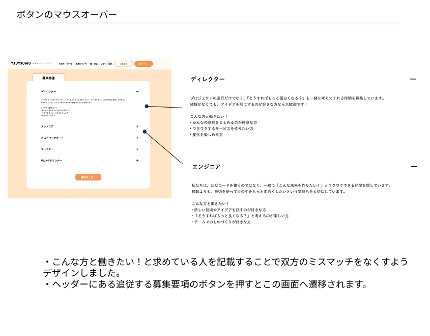
Task: Click the minus icon beside enlarged エンジニア heading
Action: click(x=414, y=167)
